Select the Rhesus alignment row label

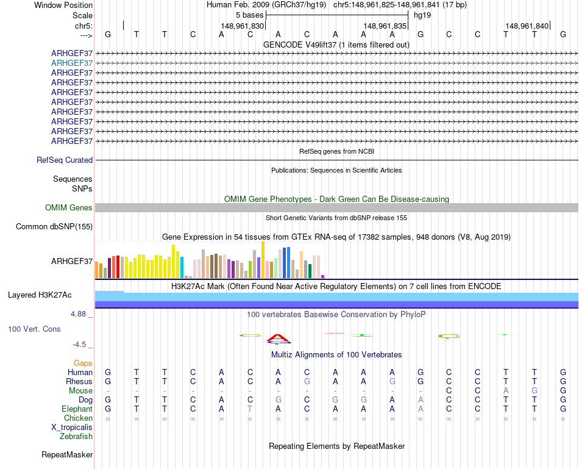[x=79, y=381]
